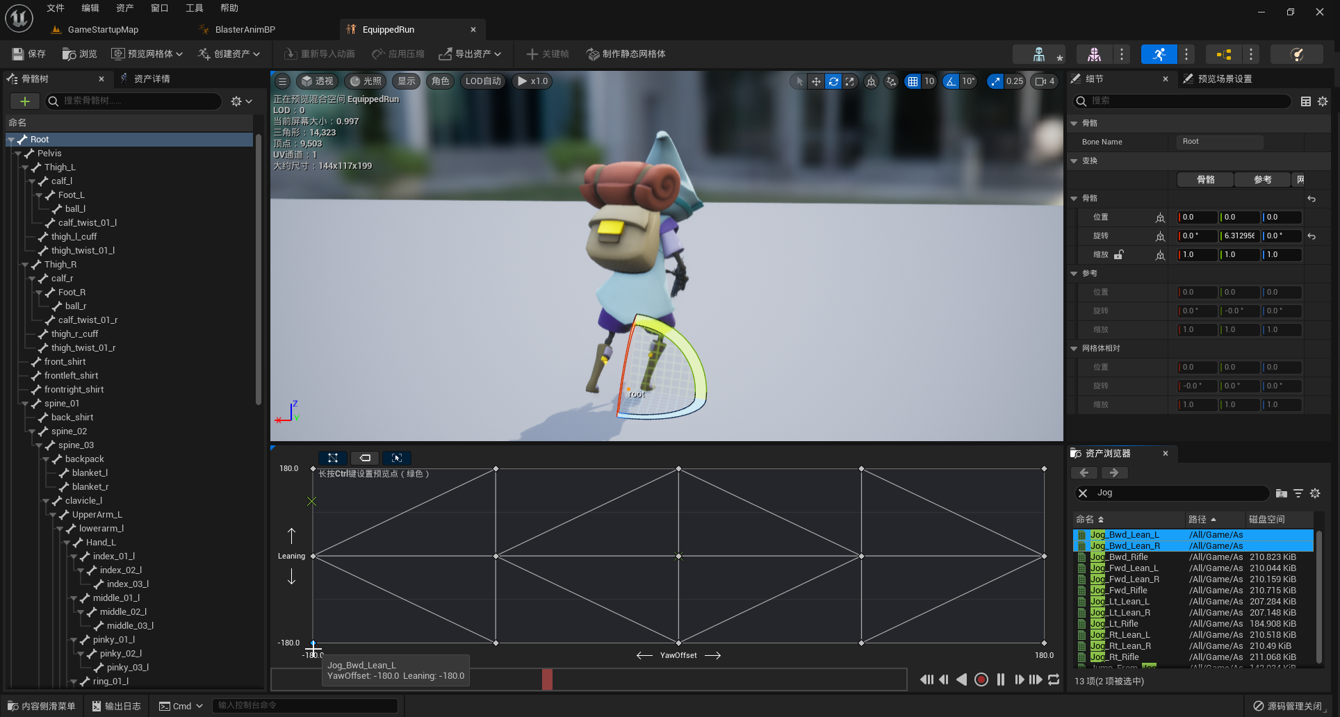Toggle blend space sample labels icon
This screenshot has height=717, width=1340.
[365, 458]
